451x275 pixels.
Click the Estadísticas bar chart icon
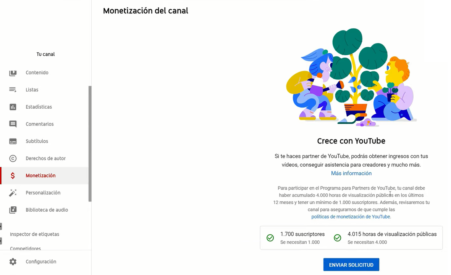(x=13, y=107)
